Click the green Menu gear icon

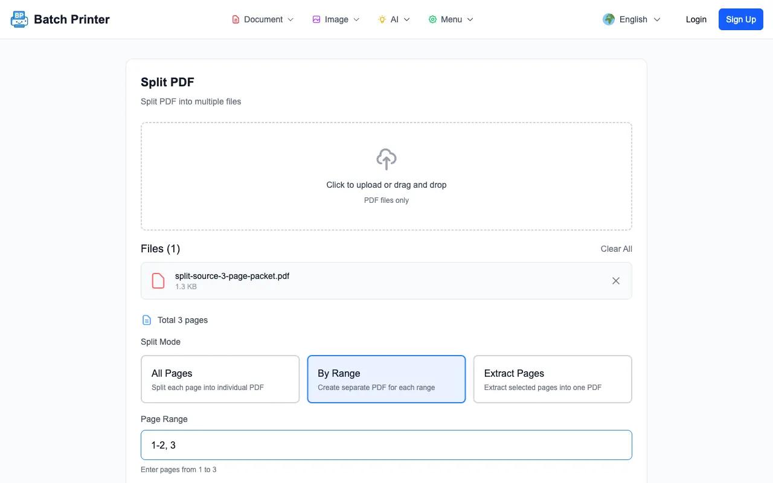pos(432,19)
